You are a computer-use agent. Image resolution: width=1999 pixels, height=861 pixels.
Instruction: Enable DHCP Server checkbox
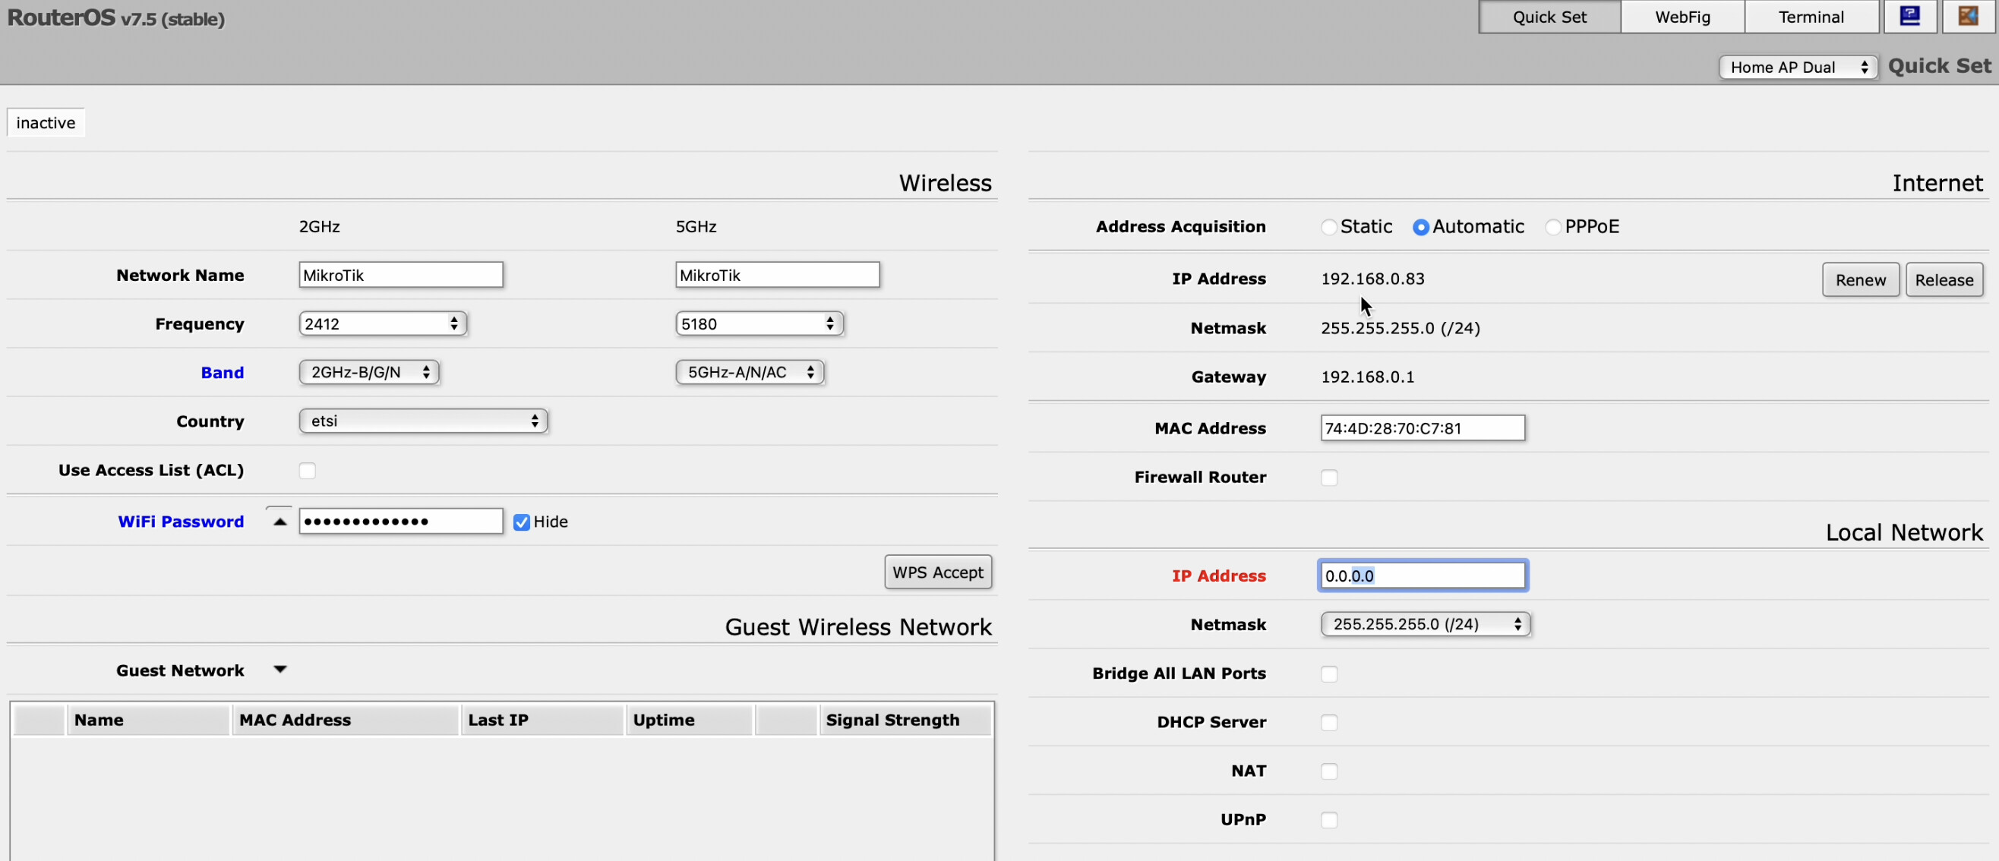[x=1329, y=723]
